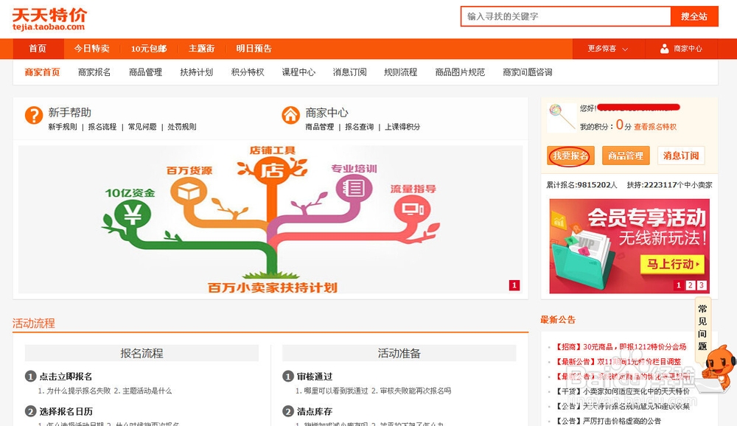Open the 报名流程 link under 新手帮助
This screenshot has width=737, height=426.
click(102, 127)
